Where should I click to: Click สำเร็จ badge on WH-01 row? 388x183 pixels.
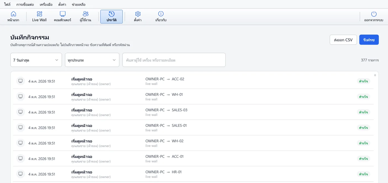(x=363, y=97)
